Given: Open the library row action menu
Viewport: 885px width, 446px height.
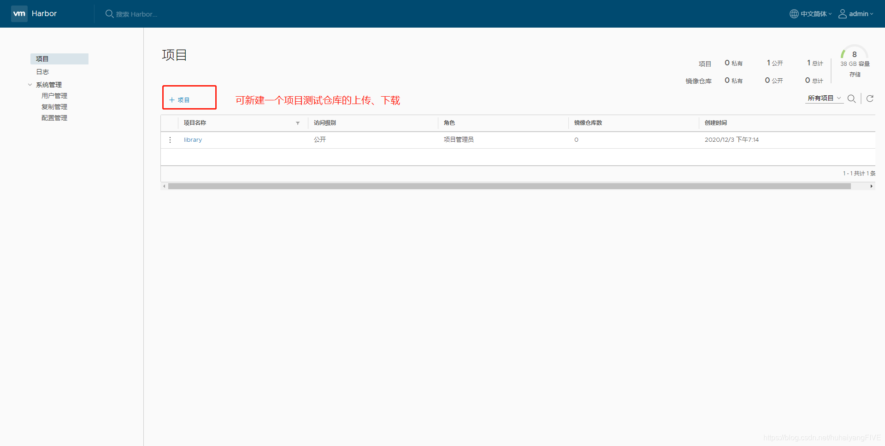Looking at the screenshot, I should pos(170,140).
